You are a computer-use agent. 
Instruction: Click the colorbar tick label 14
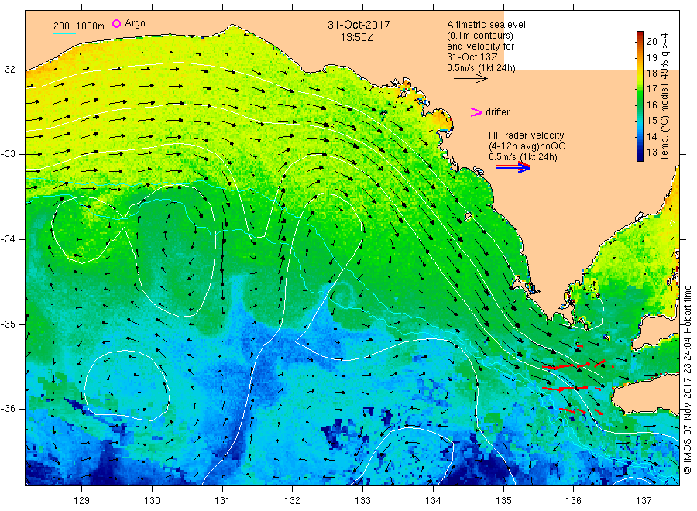[x=651, y=136]
